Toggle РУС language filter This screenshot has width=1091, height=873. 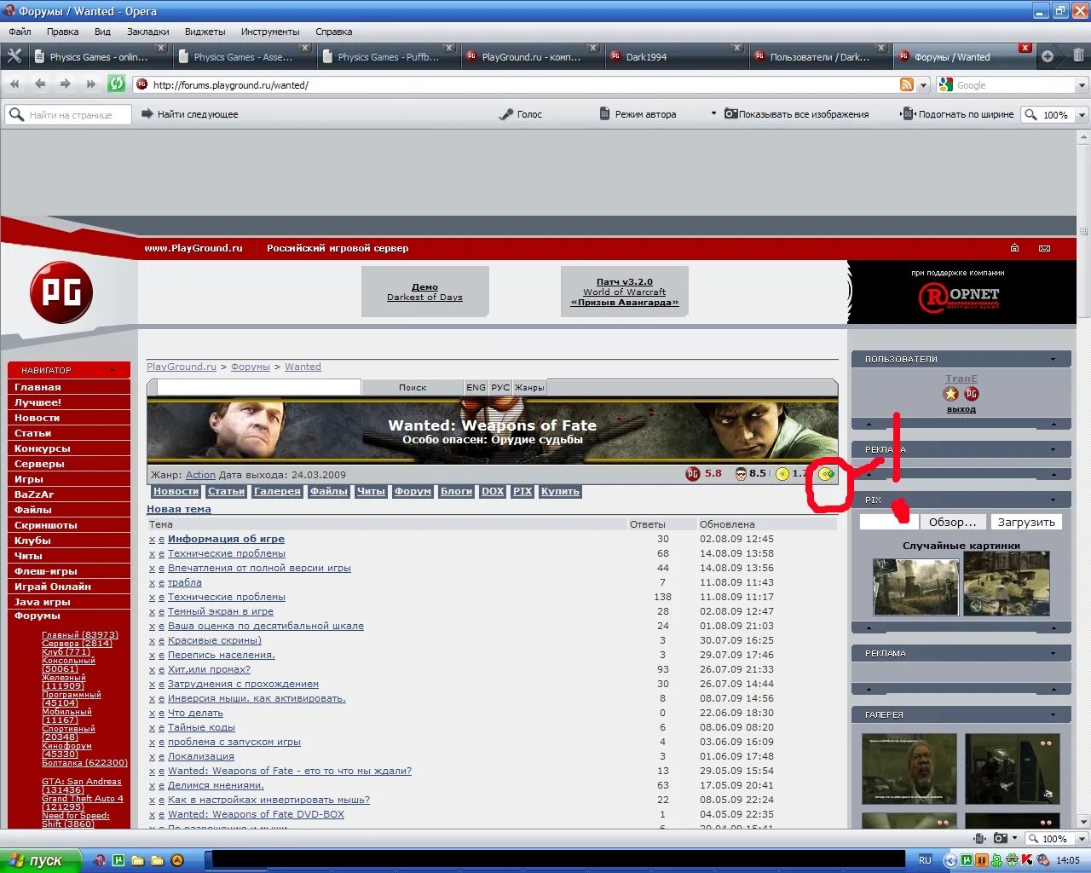[x=500, y=387]
